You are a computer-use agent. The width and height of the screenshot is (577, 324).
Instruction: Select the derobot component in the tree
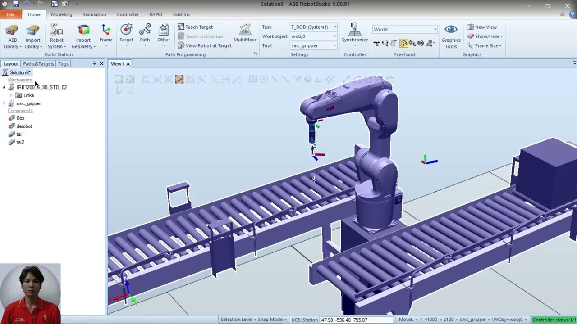point(24,126)
